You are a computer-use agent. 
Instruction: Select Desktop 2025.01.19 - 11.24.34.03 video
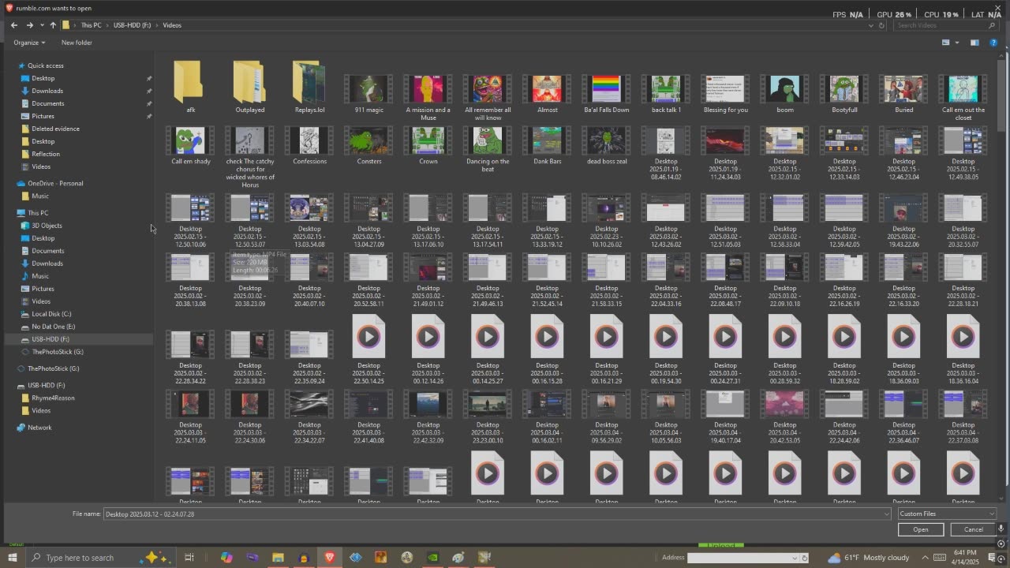coord(725,154)
